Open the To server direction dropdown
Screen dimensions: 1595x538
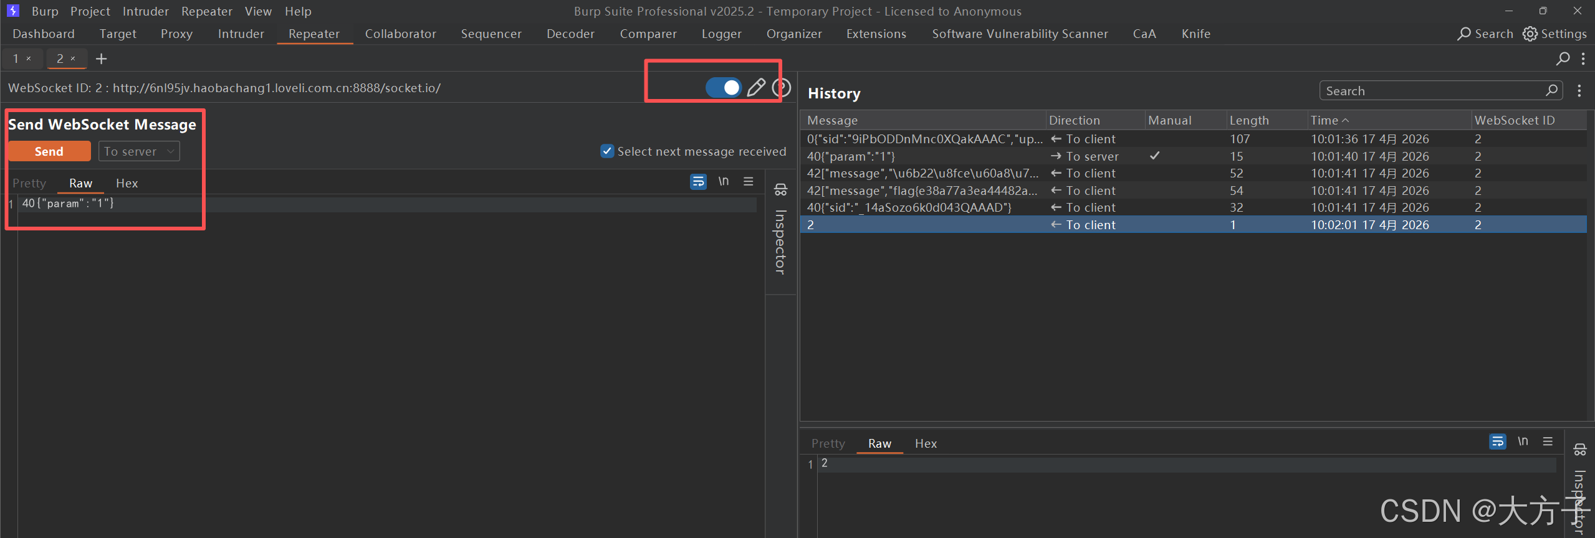tap(139, 151)
